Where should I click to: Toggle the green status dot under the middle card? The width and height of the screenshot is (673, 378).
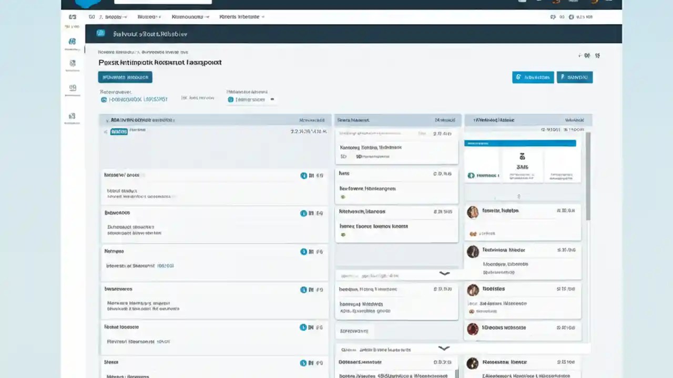pos(343,196)
